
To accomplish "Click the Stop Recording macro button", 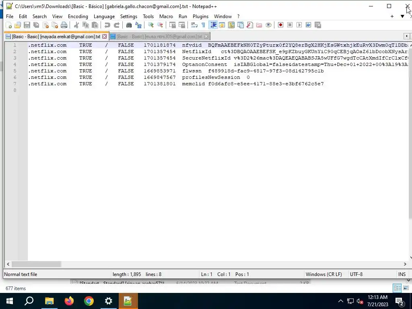I will [x=290, y=25].
